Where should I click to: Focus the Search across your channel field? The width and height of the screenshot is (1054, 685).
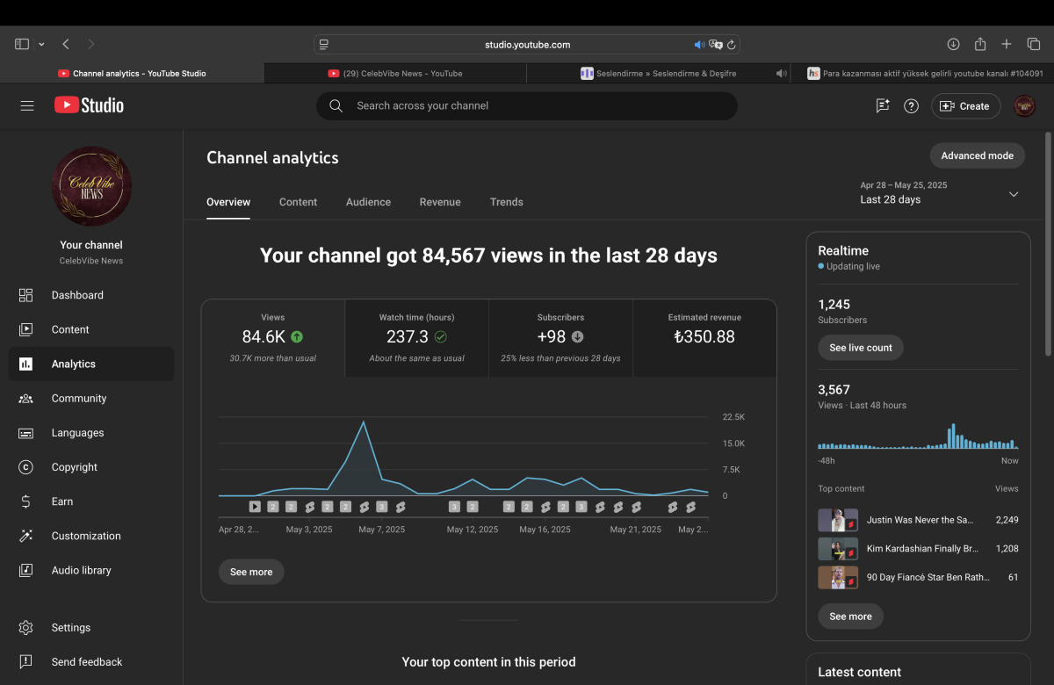(527, 105)
